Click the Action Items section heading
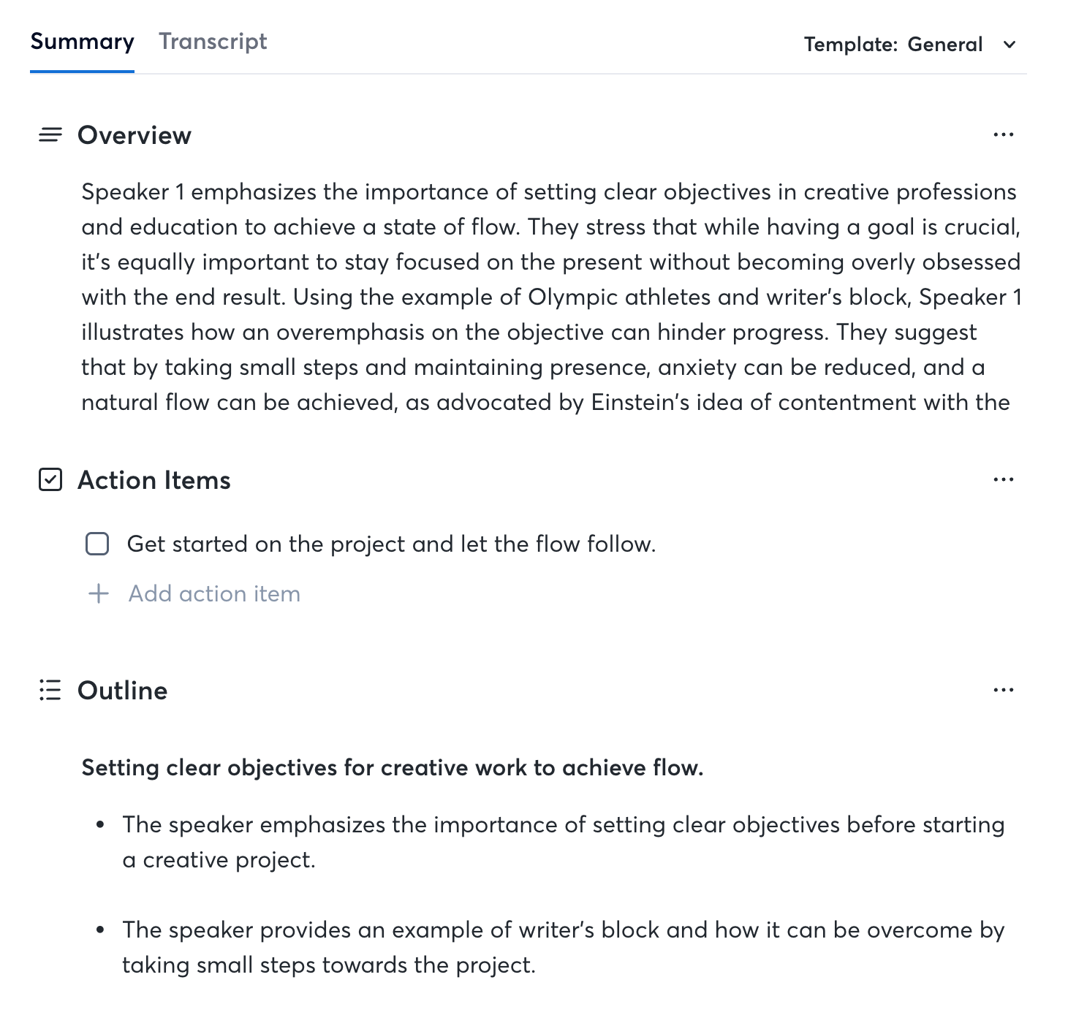The width and height of the screenshot is (1087, 1026). point(154,480)
